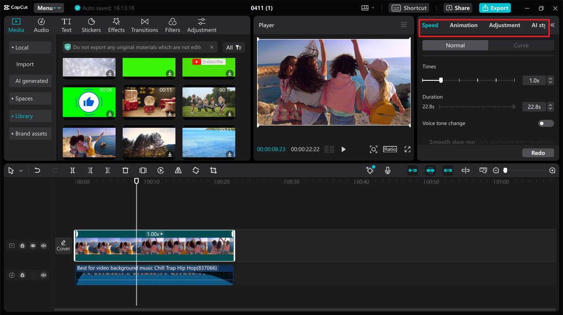
Task: Click the Times speed slider handle
Action: 441,80
